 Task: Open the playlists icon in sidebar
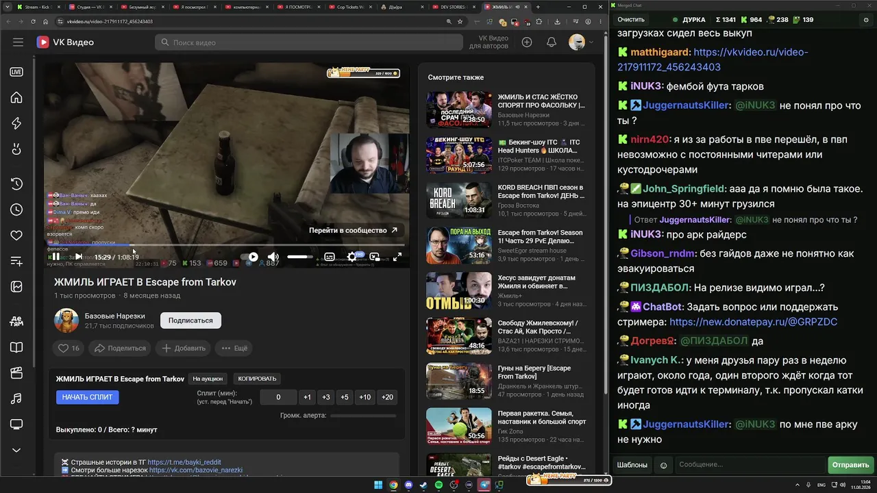[x=16, y=261]
